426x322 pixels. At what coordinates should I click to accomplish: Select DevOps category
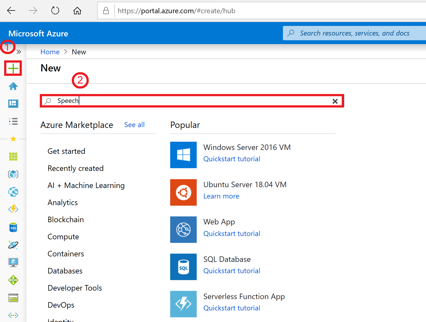(61, 305)
